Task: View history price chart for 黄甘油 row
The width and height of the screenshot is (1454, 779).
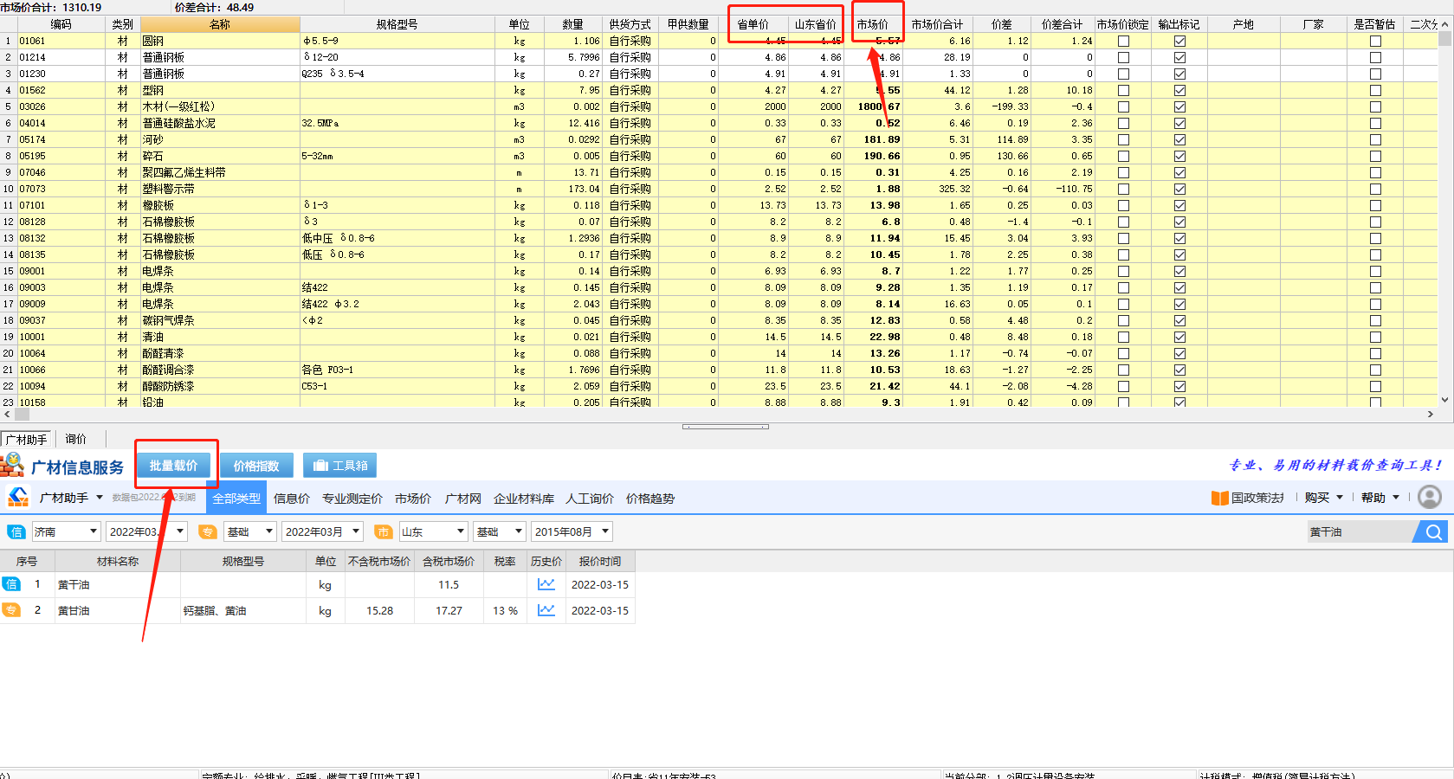Action: pyautogui.click(x=546, y=610)
